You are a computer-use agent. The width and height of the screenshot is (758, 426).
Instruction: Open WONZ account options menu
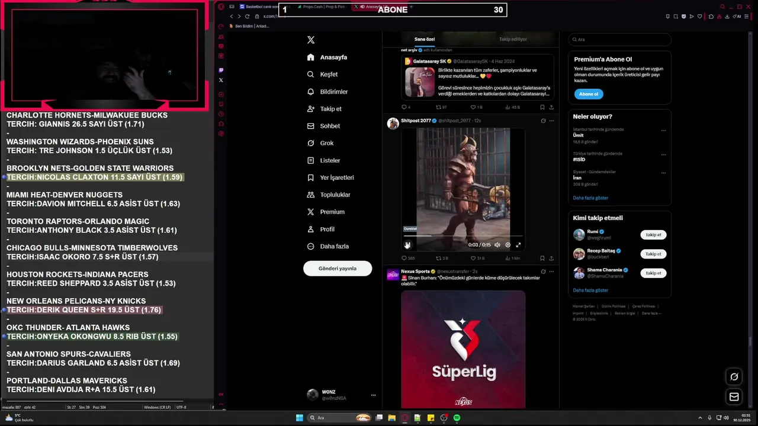[x=373, y=395]
